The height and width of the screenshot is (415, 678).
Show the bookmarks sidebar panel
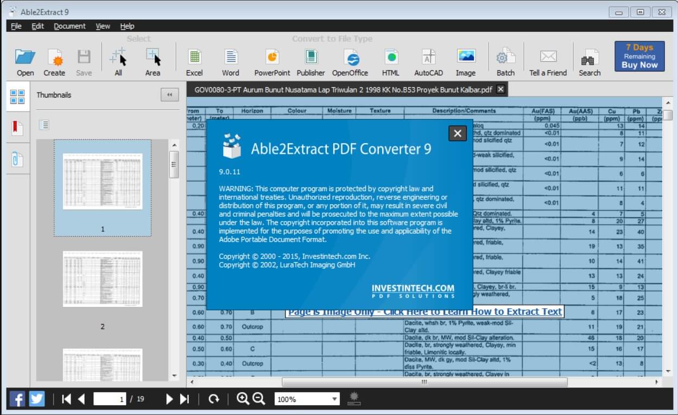point(17,128)
